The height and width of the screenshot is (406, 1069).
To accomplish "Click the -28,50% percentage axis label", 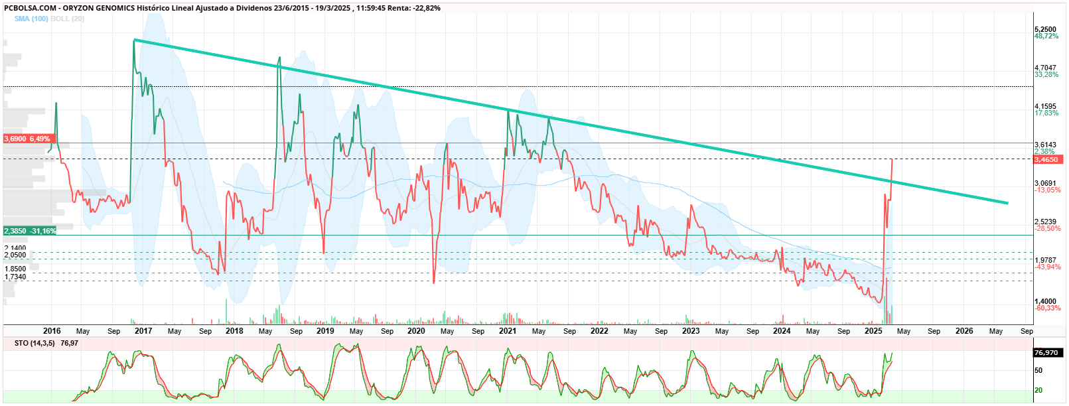I will point(1048,229).
